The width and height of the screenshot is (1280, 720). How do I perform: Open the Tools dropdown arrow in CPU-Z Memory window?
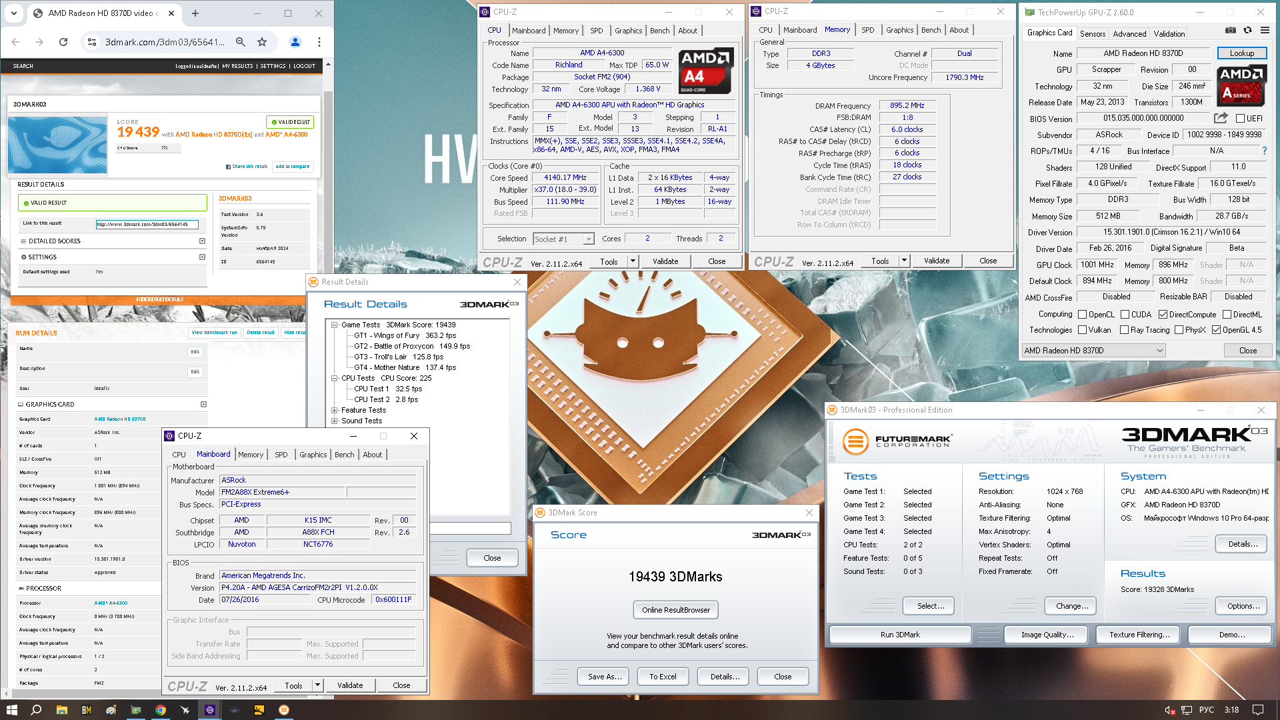pos(904,261)
